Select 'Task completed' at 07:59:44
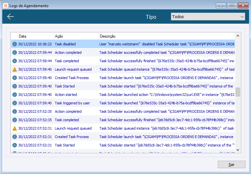Viewport: 251px width, 174px height. click(x=67, y=61)
